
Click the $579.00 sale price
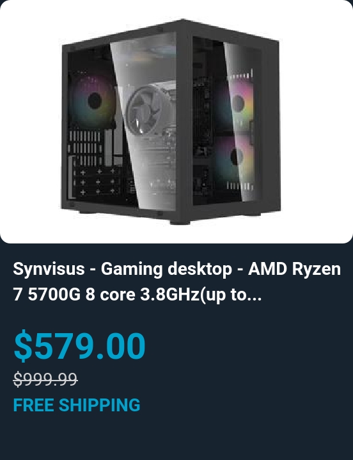pos(80,345)
